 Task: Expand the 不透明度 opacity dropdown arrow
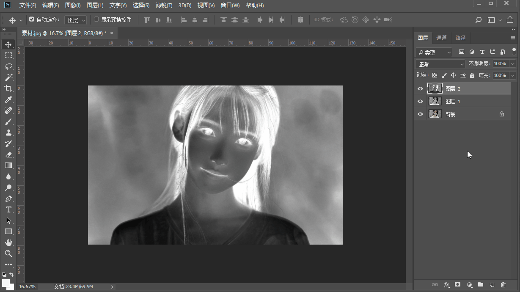tap(513, 63)
